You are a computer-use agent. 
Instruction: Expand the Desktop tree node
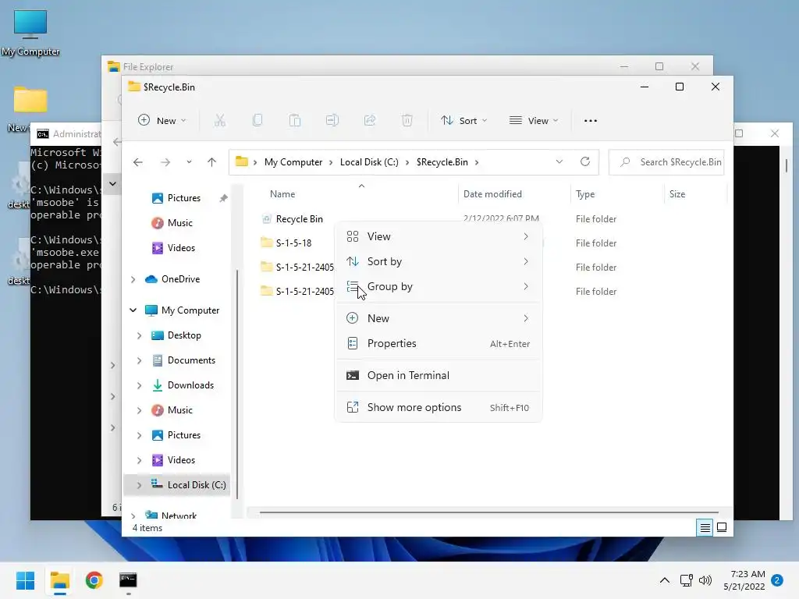point(139,335)
